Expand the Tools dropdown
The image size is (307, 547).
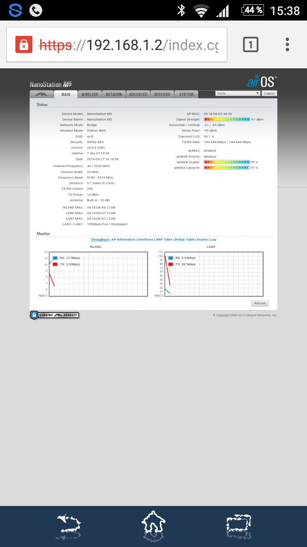238,93
